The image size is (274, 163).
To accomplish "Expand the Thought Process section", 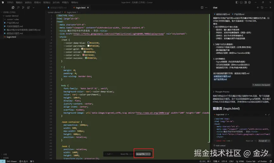I will 221,92.
